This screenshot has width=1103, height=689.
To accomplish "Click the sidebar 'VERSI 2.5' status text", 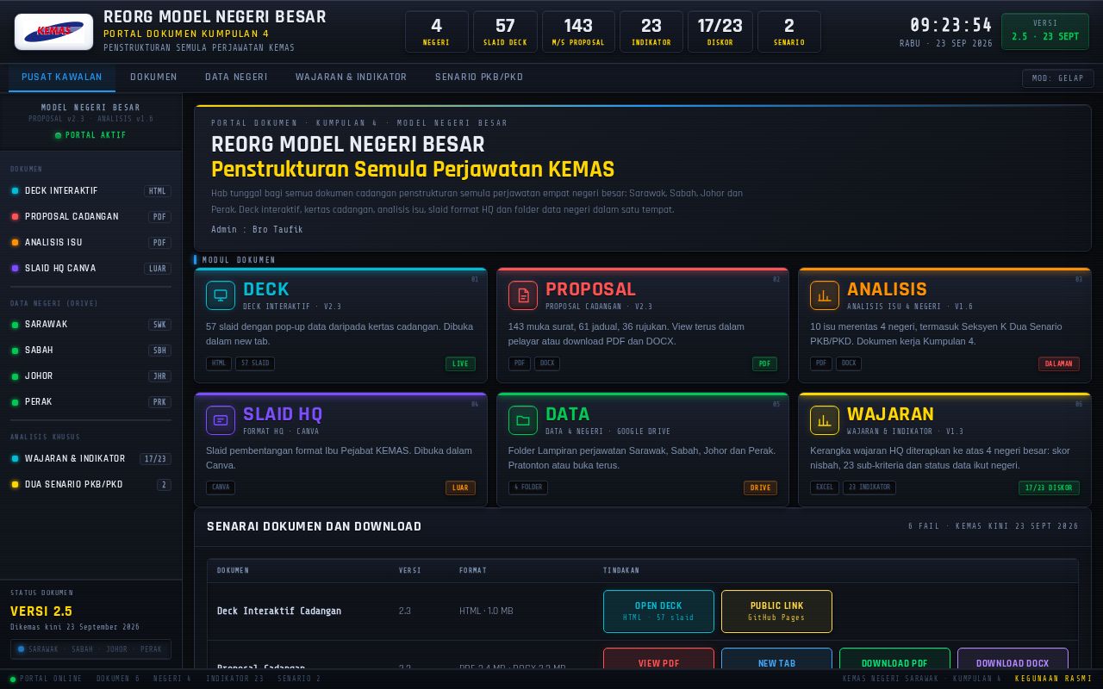I will click(x=41, y=611).
